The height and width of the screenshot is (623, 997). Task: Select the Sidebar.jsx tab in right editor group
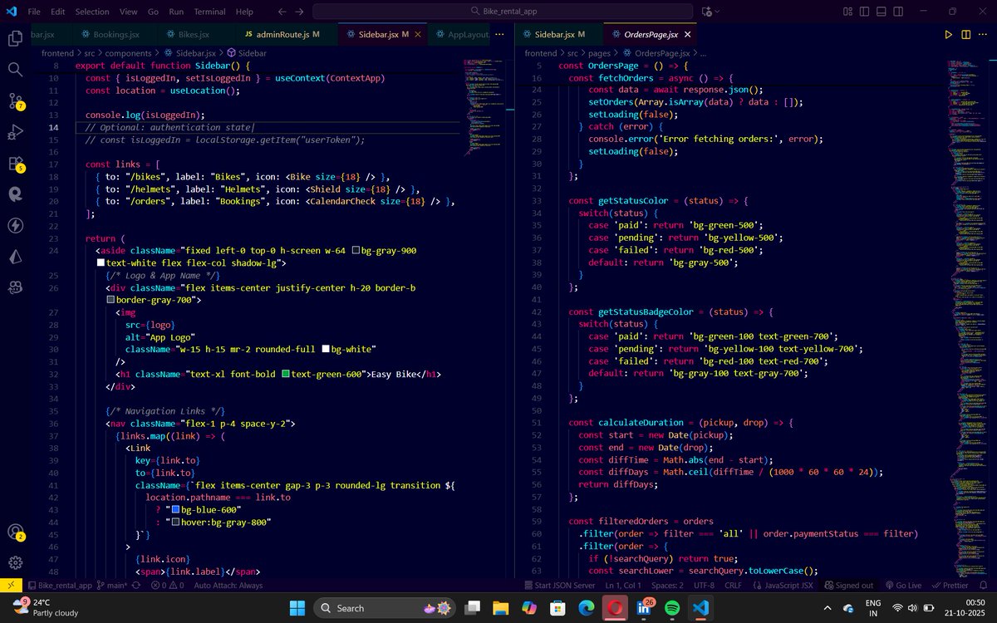(558, 34)
